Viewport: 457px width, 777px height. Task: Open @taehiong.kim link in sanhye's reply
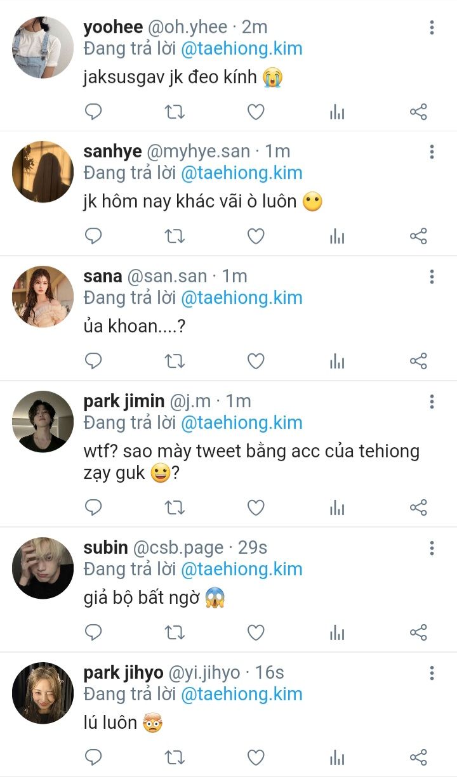241,173
